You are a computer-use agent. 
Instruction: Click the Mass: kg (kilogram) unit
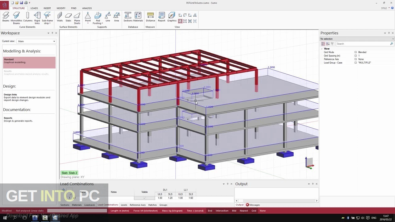172,211
